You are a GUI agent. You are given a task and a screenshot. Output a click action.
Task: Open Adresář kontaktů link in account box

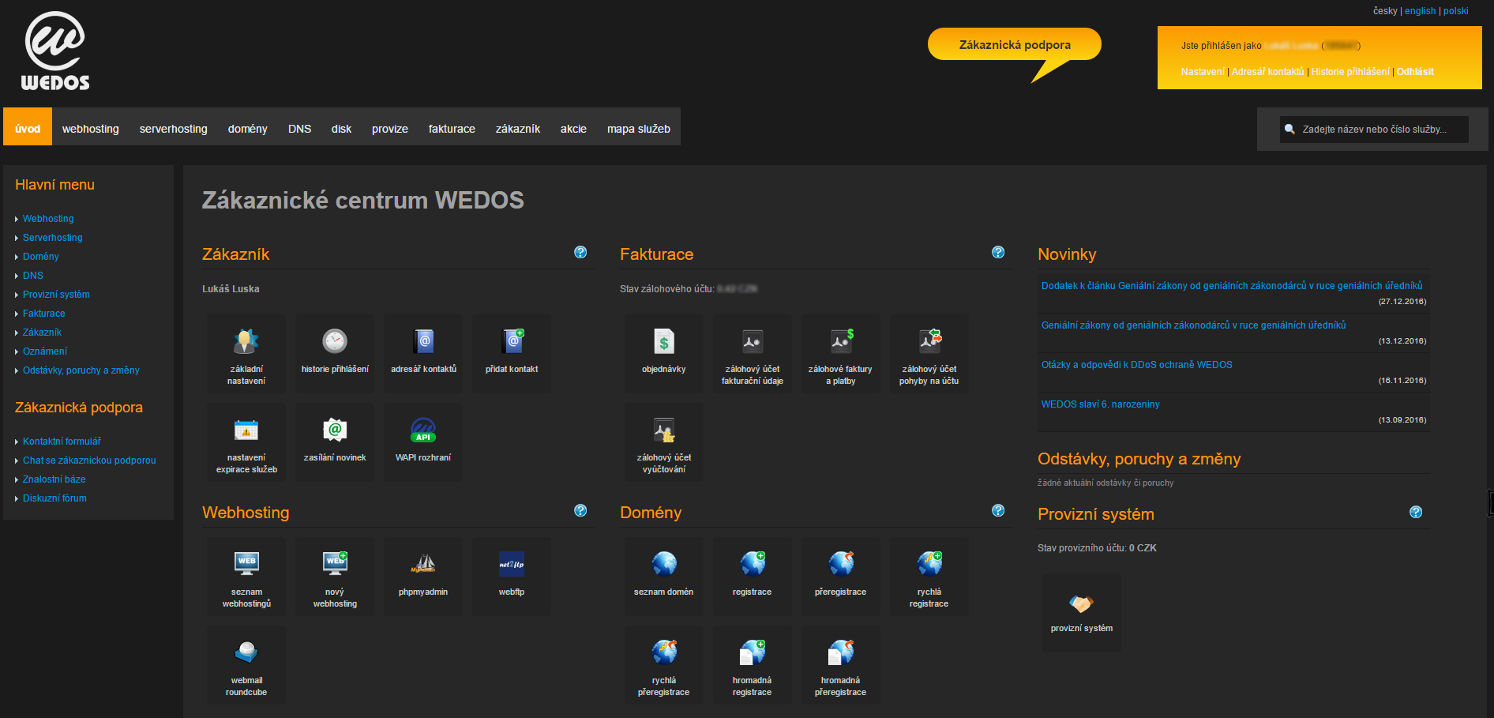[1268, 72]
